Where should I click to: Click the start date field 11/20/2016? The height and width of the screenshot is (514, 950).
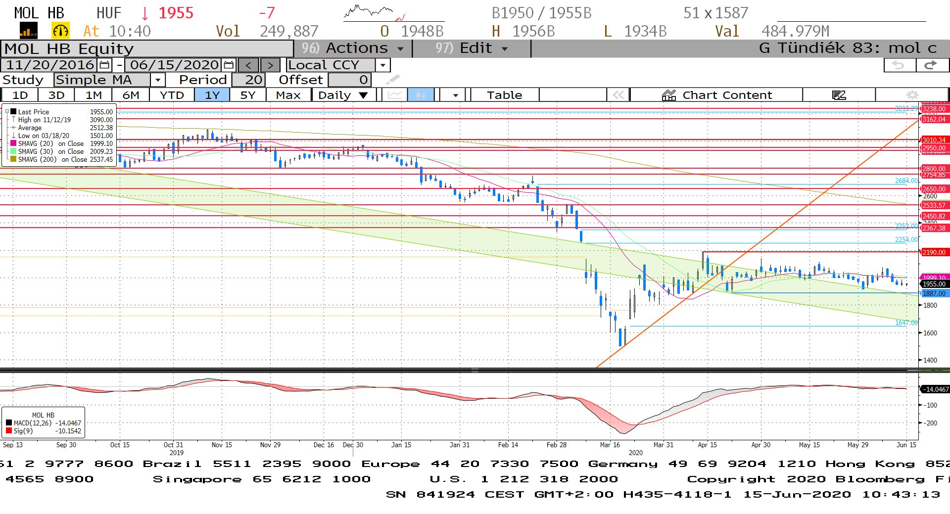50,65
